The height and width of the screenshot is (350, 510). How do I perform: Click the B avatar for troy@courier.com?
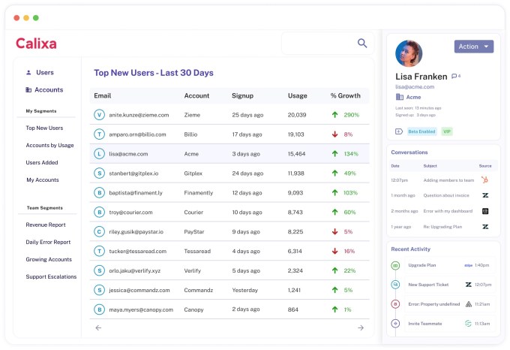tap(99, 213)
